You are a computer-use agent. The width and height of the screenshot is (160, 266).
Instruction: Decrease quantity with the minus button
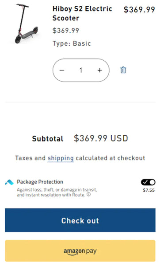62,70
